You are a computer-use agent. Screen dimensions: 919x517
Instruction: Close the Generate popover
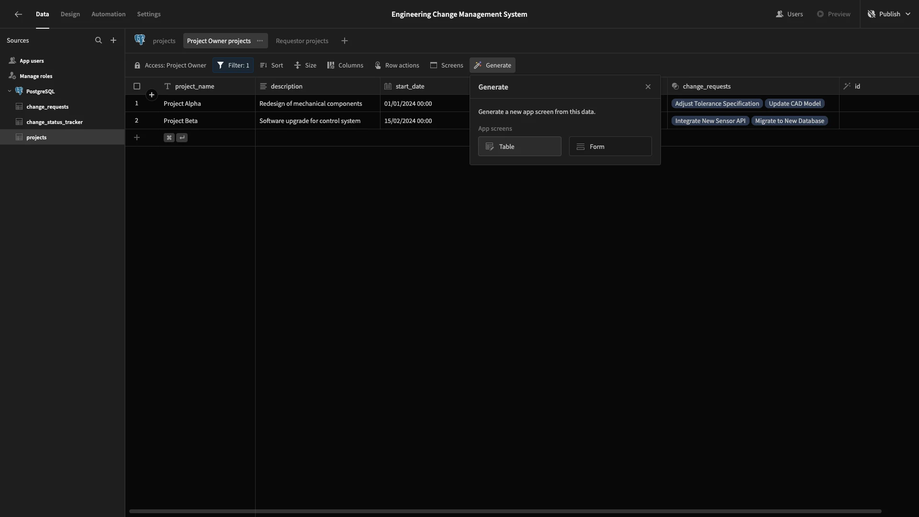click(648, 87)
